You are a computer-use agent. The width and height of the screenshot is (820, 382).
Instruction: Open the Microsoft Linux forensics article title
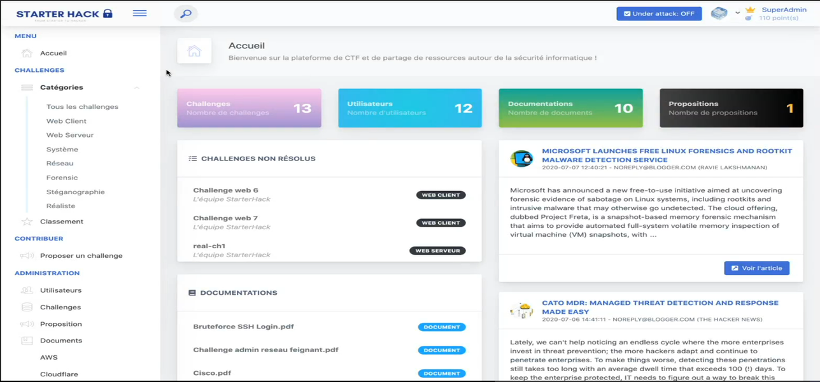[667, 155]
